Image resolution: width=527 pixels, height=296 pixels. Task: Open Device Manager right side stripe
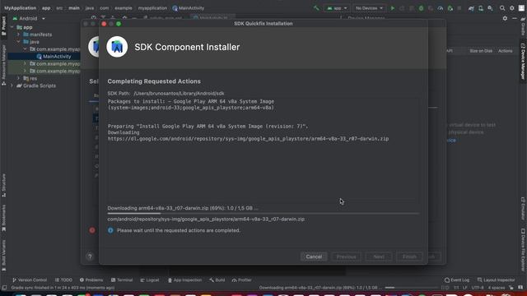523,62
